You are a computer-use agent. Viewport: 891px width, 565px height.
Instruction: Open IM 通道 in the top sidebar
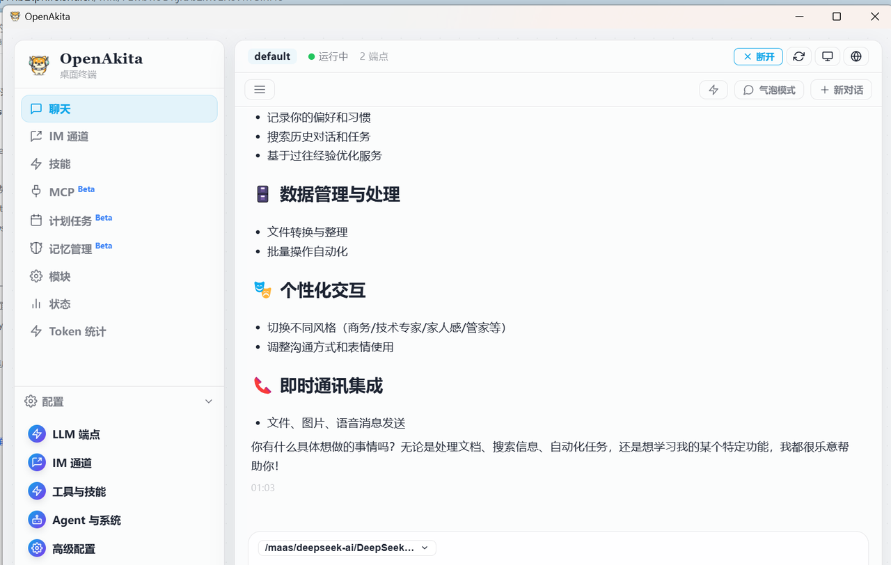pos(119,136)
